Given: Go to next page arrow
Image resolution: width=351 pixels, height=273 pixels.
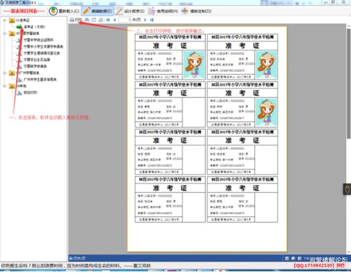Looking at the screenshot, I should point(145,20).
